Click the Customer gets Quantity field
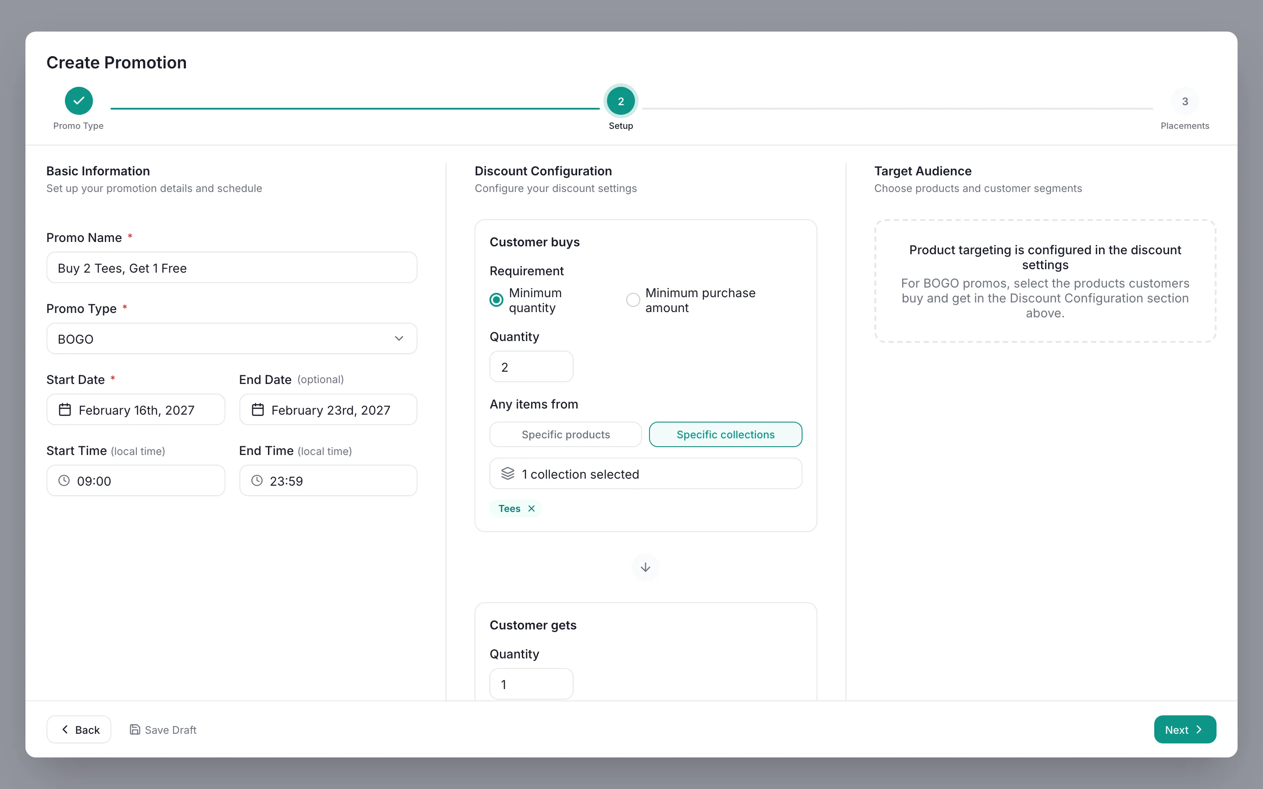The height and width of the screenshot is (789, 1263). tap(532, 684)
